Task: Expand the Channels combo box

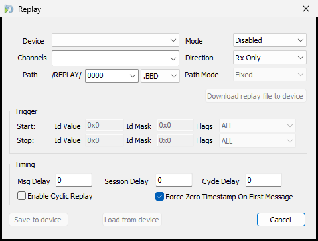Action: (116, 58)
